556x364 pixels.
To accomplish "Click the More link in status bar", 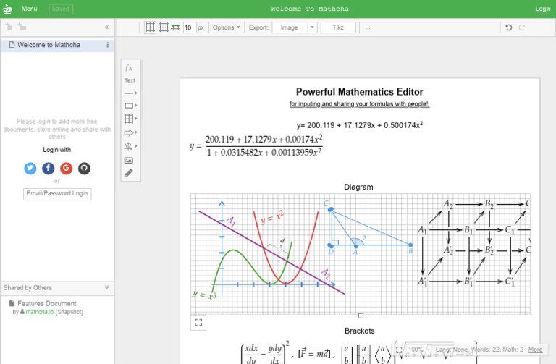I will [x=535, y=350].
